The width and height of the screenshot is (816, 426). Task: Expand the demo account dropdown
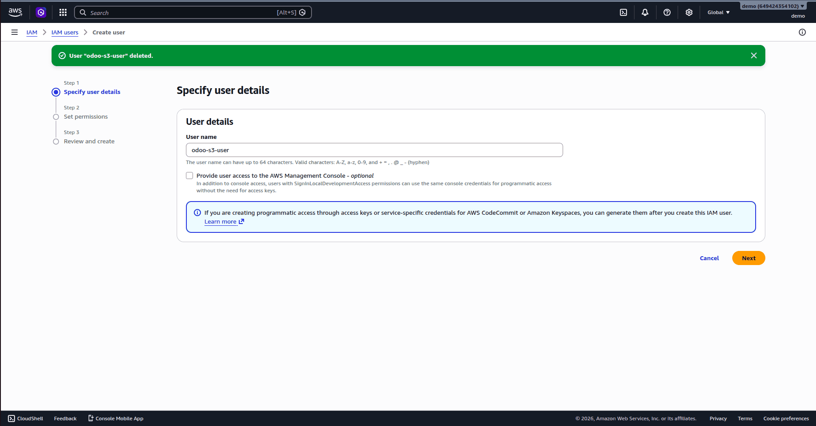(x=773, y=6)
